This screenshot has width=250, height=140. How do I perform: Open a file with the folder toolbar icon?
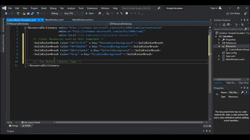click(x=24, y=14)
